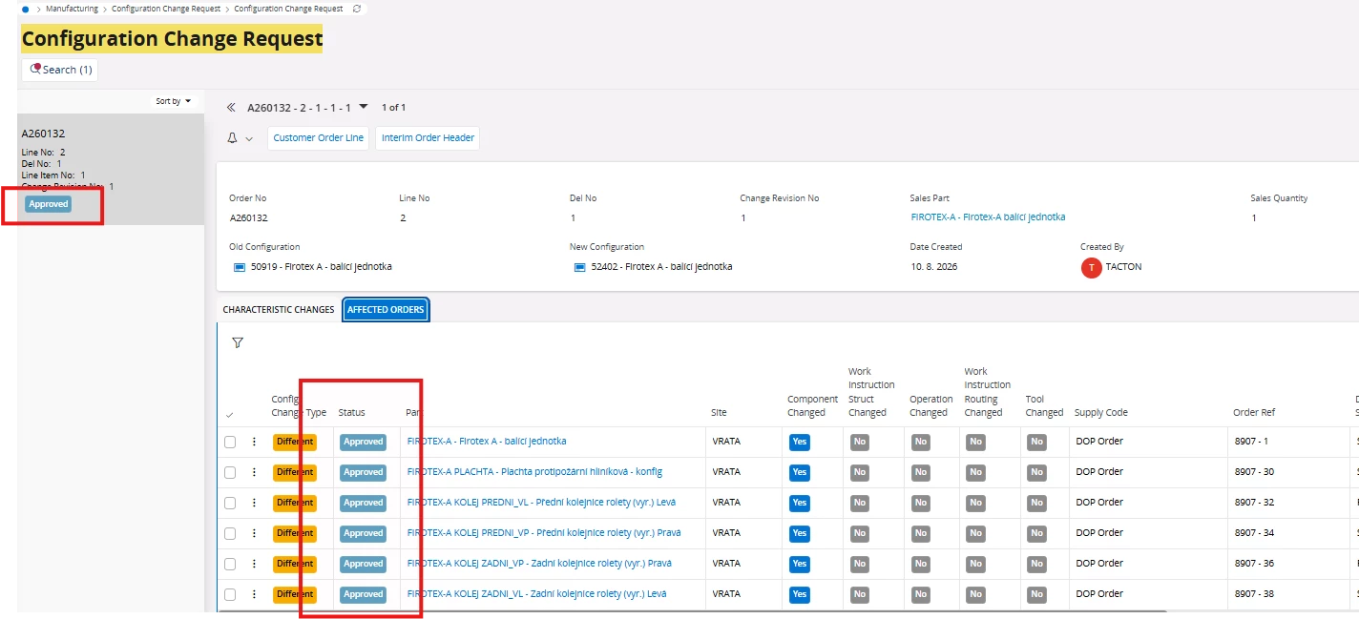1359x619 pixels.
Task: Open part link KOLEJ PREDNI_VP Prava
Action: point(543,533)
